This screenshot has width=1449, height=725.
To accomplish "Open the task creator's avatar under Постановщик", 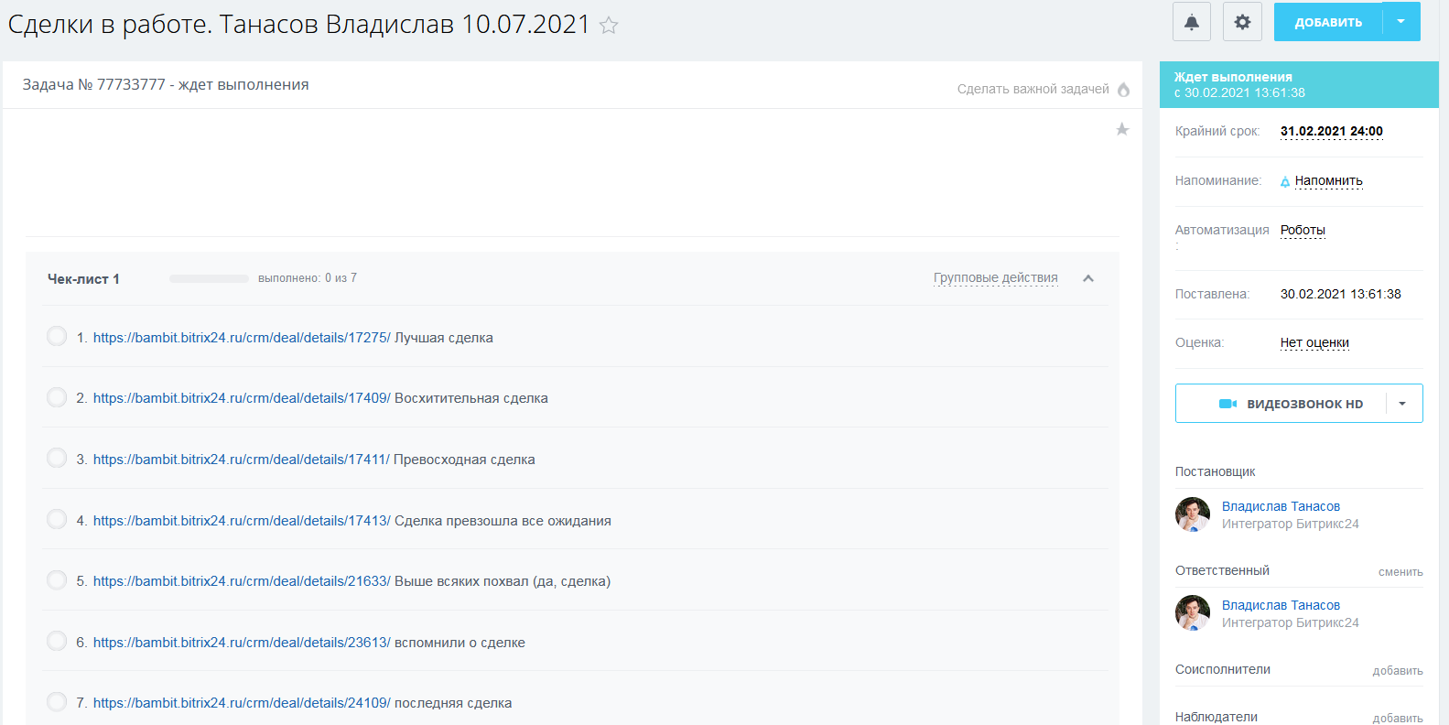I will [1193, 514].
